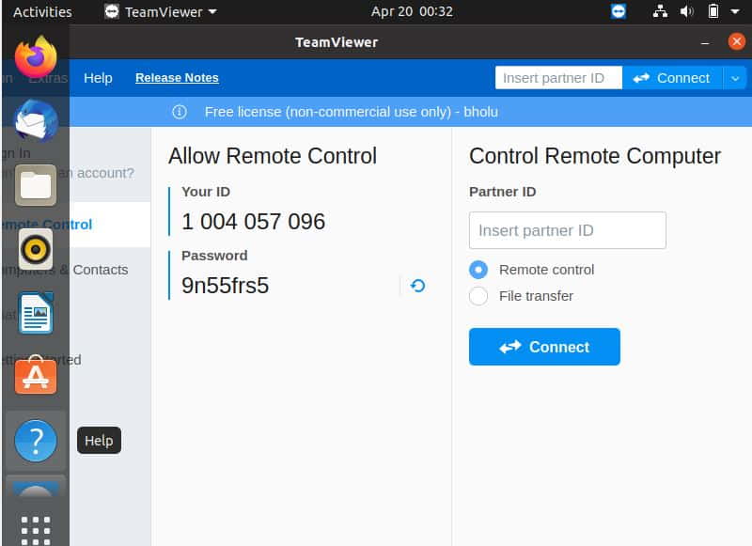Open the TeamViewer app menu in top bar

click(161, 11)
